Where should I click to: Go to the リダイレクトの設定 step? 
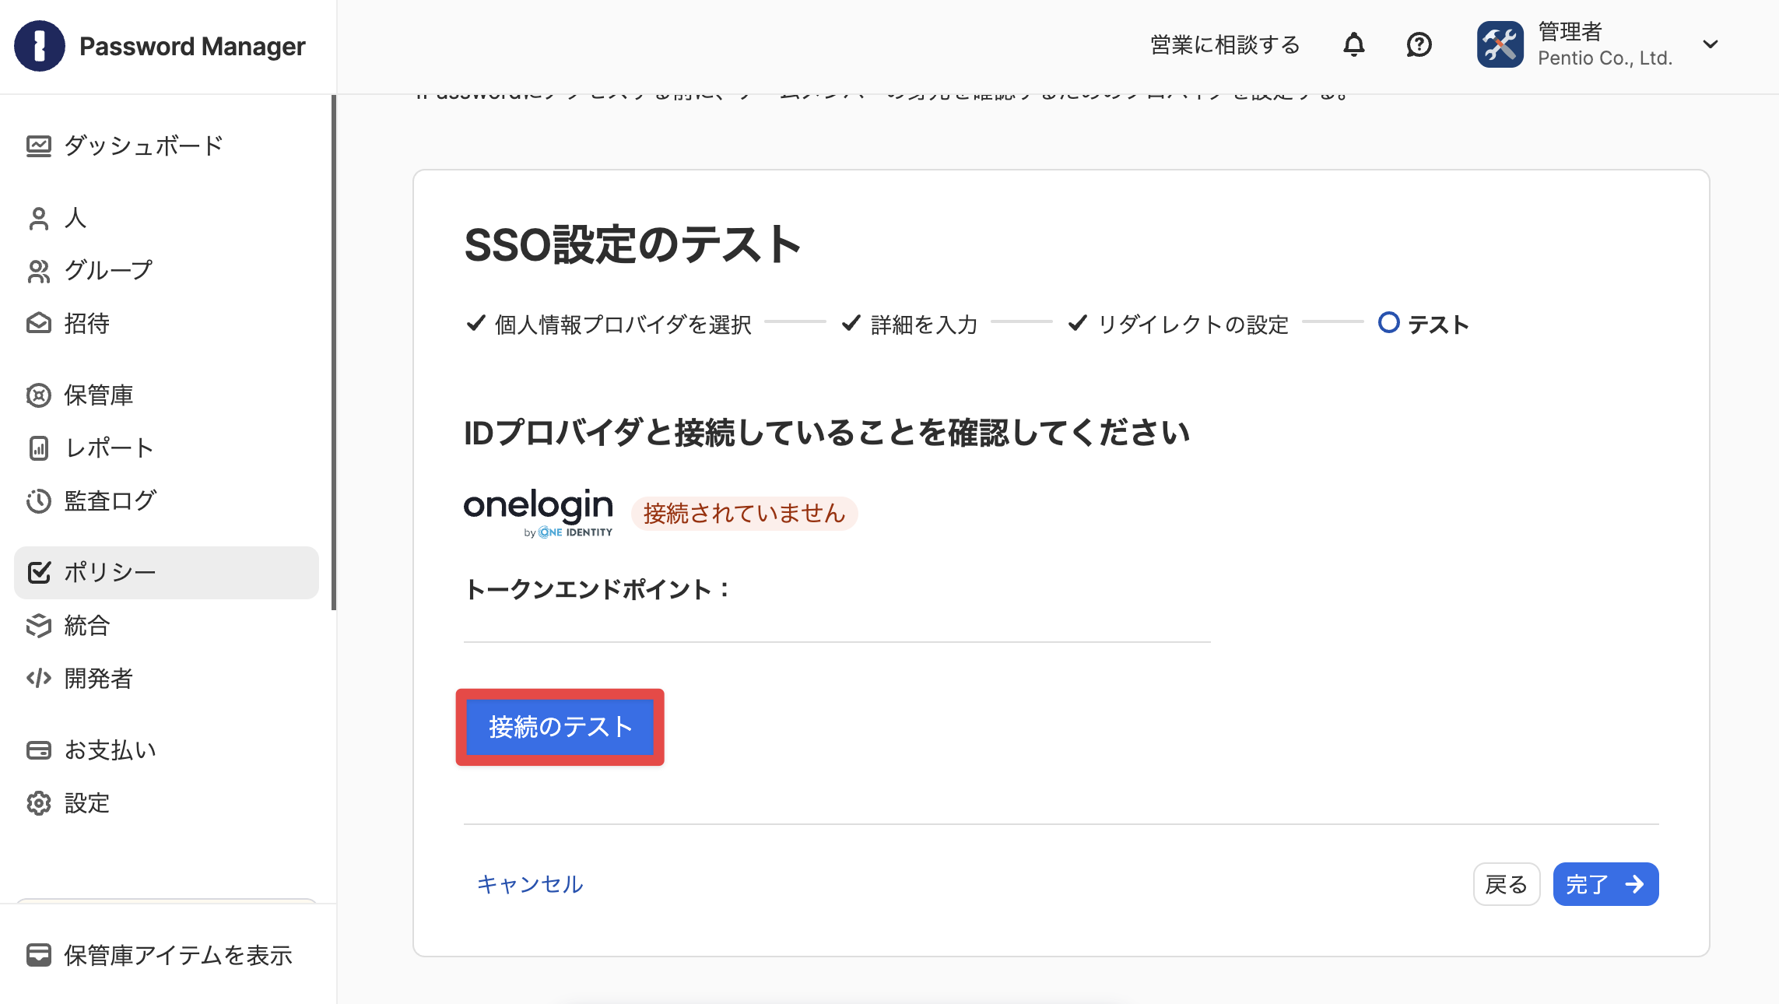coord(1178,324)
